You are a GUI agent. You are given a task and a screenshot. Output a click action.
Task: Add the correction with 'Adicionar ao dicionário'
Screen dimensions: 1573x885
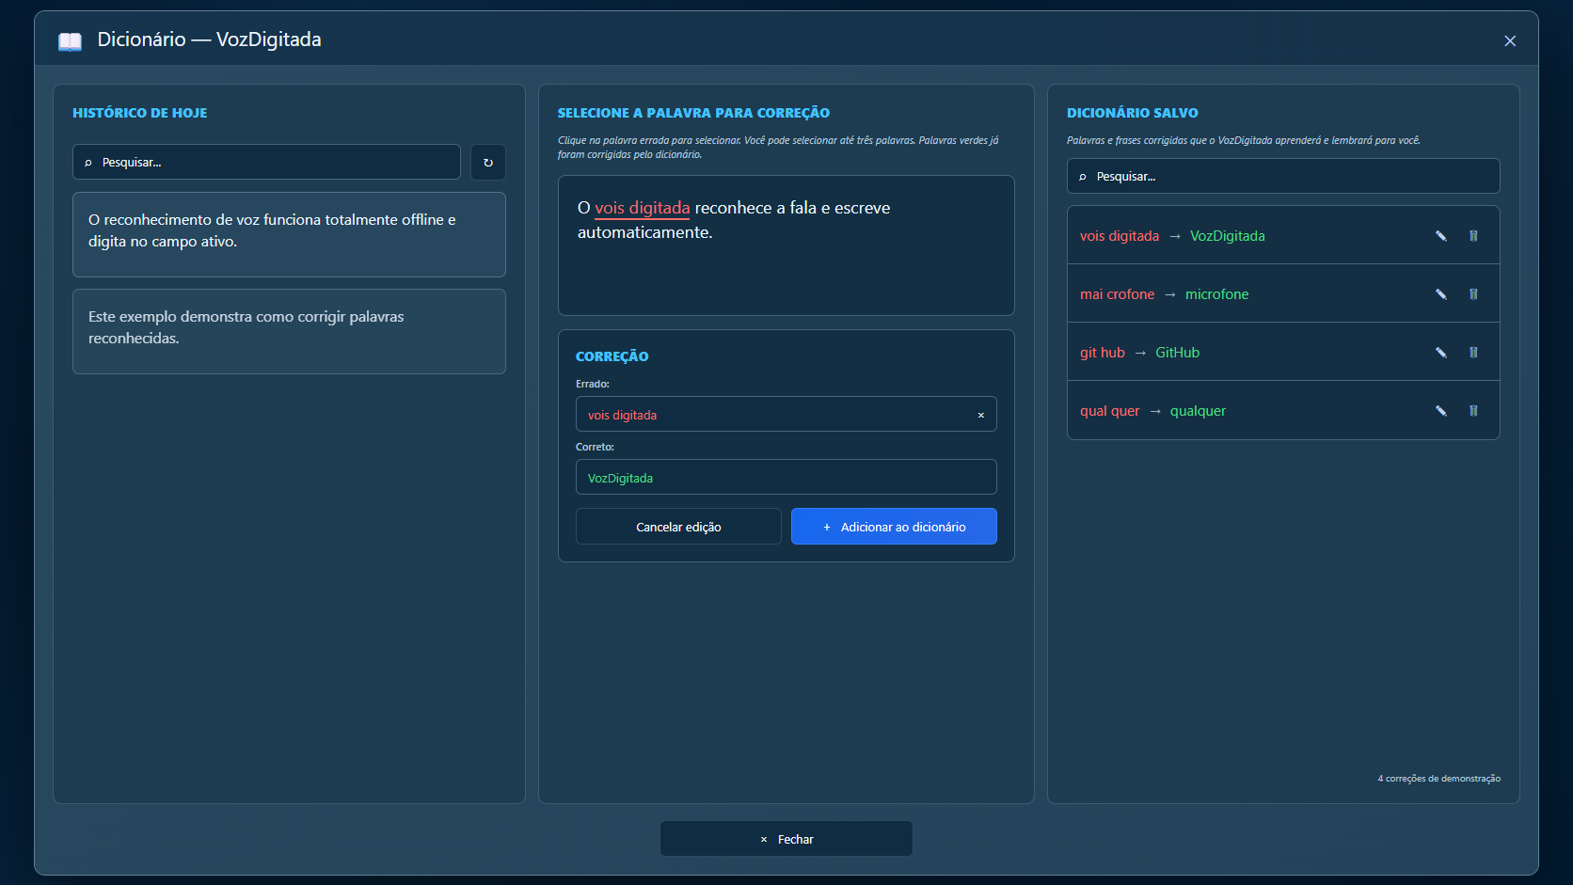(894, 527)
